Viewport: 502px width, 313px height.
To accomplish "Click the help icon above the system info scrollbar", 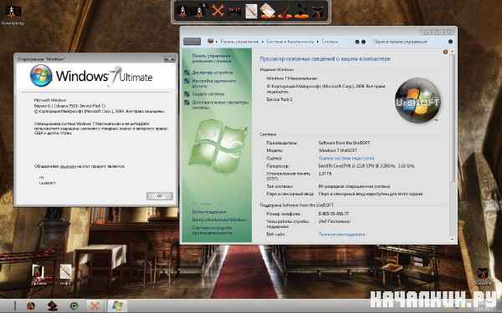I will click(x=445, y=52).
